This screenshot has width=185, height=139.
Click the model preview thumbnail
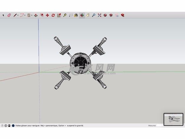click(174, 119)
